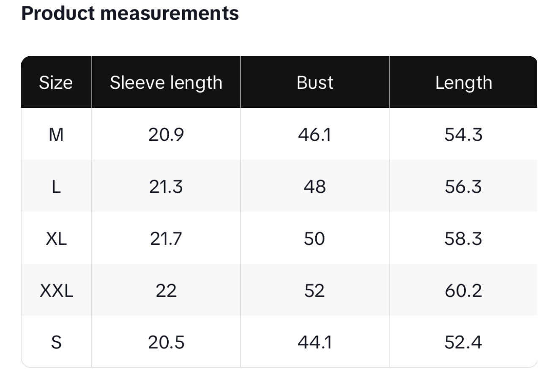This screenshot has height=391, width=558.
Task: Click the size S row label
Action: 56,342
